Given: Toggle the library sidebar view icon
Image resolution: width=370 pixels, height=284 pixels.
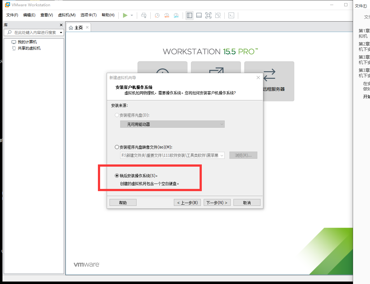Looking at the screenshot, I should coord(190,15).
